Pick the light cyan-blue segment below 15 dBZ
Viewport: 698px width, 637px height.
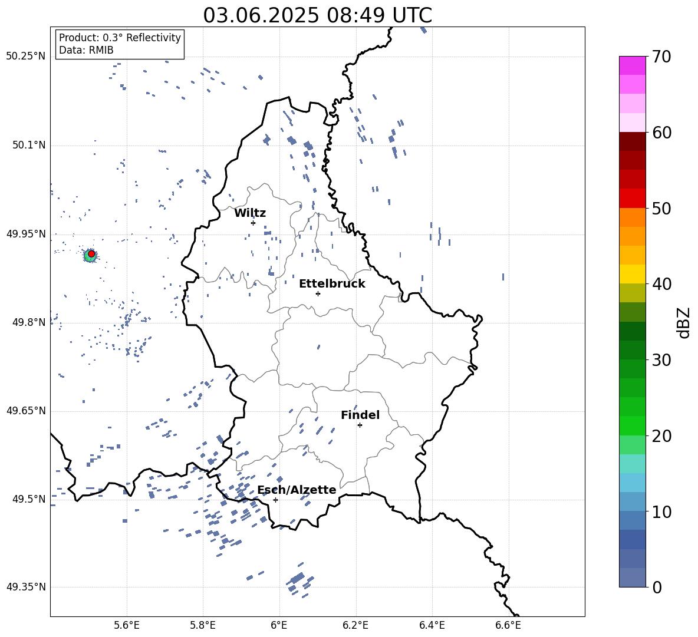(x=633, y=483)
